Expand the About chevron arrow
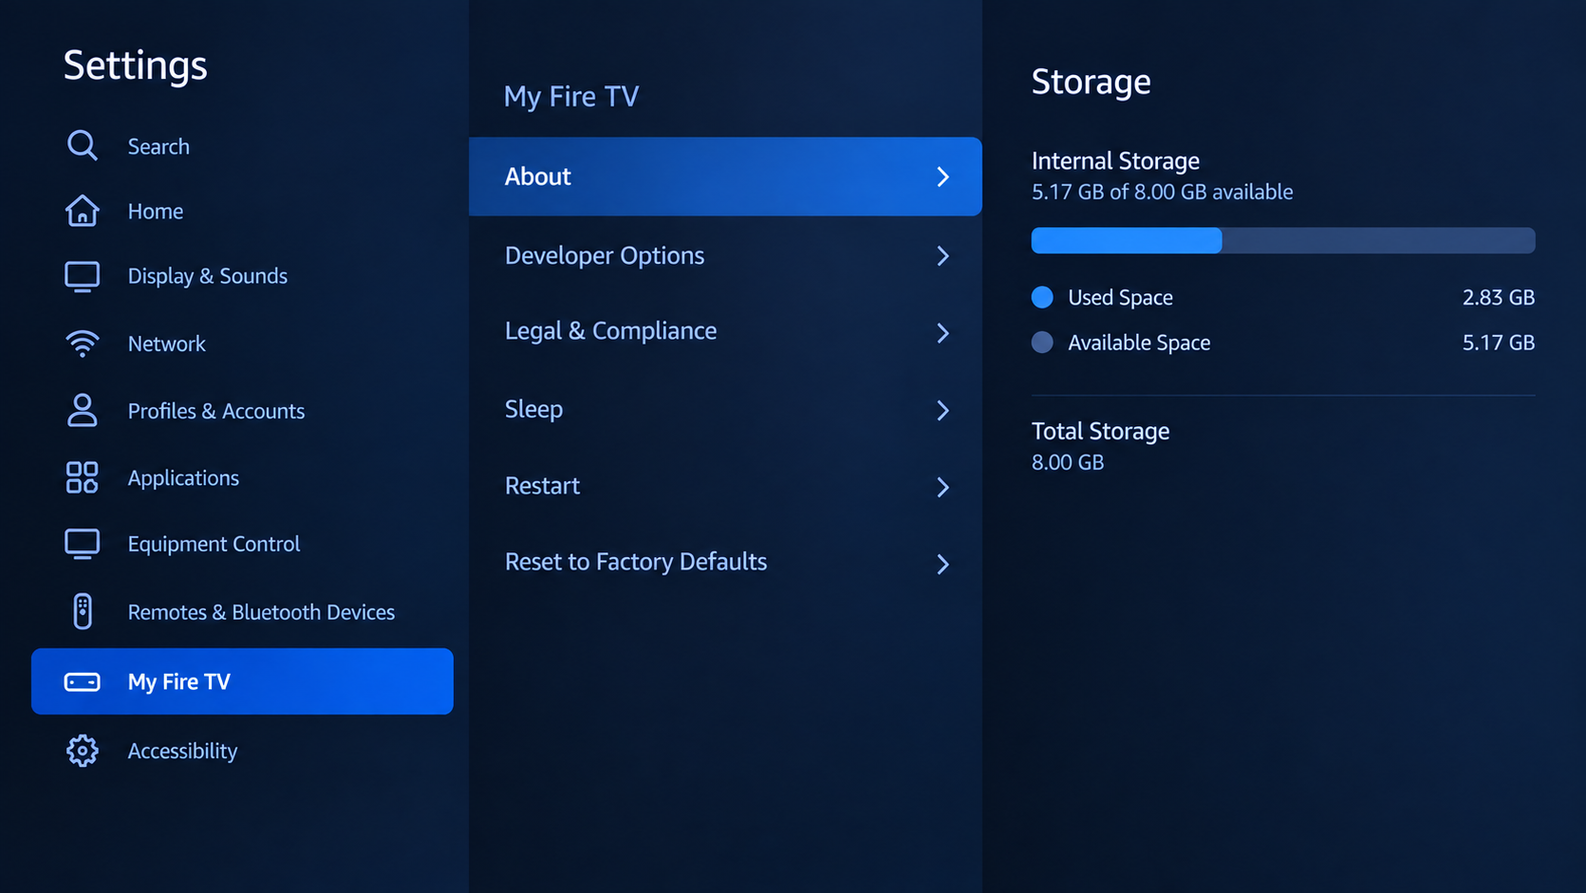Image resolution: width=1586 pixels, height=893 pixels. (942, 177)
